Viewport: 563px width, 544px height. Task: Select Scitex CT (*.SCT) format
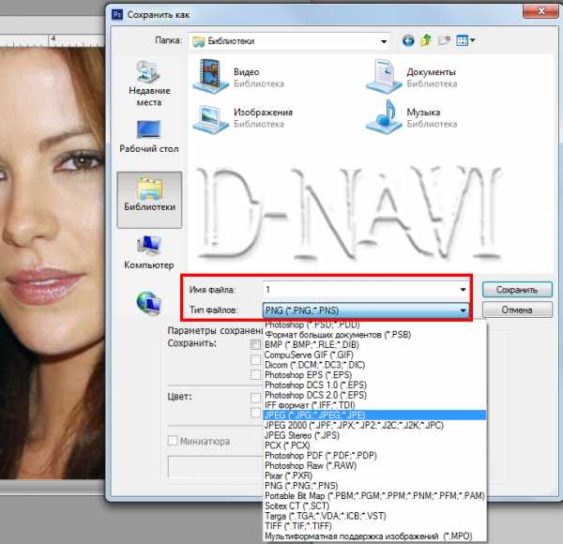tap(374, 506)
